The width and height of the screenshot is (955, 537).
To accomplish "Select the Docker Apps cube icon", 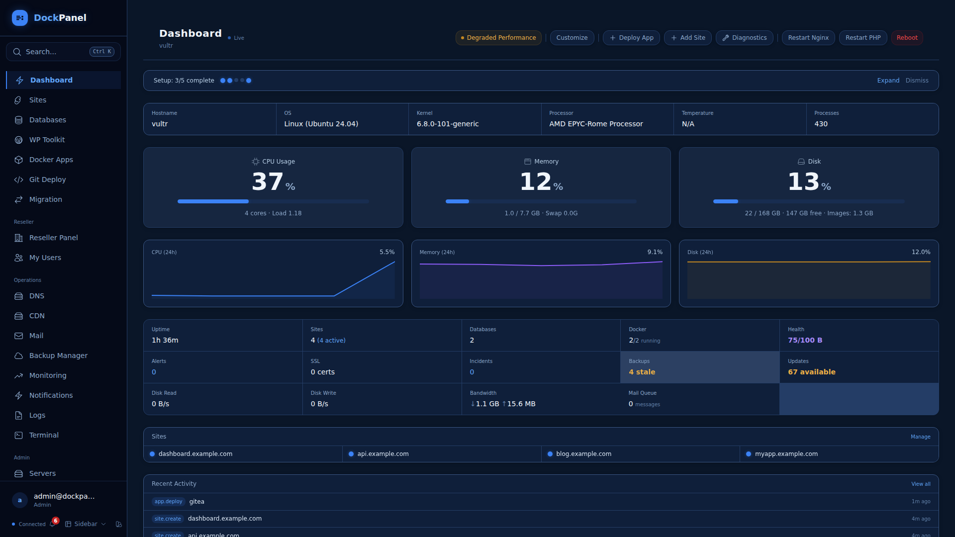I will (x=19, y=160).
